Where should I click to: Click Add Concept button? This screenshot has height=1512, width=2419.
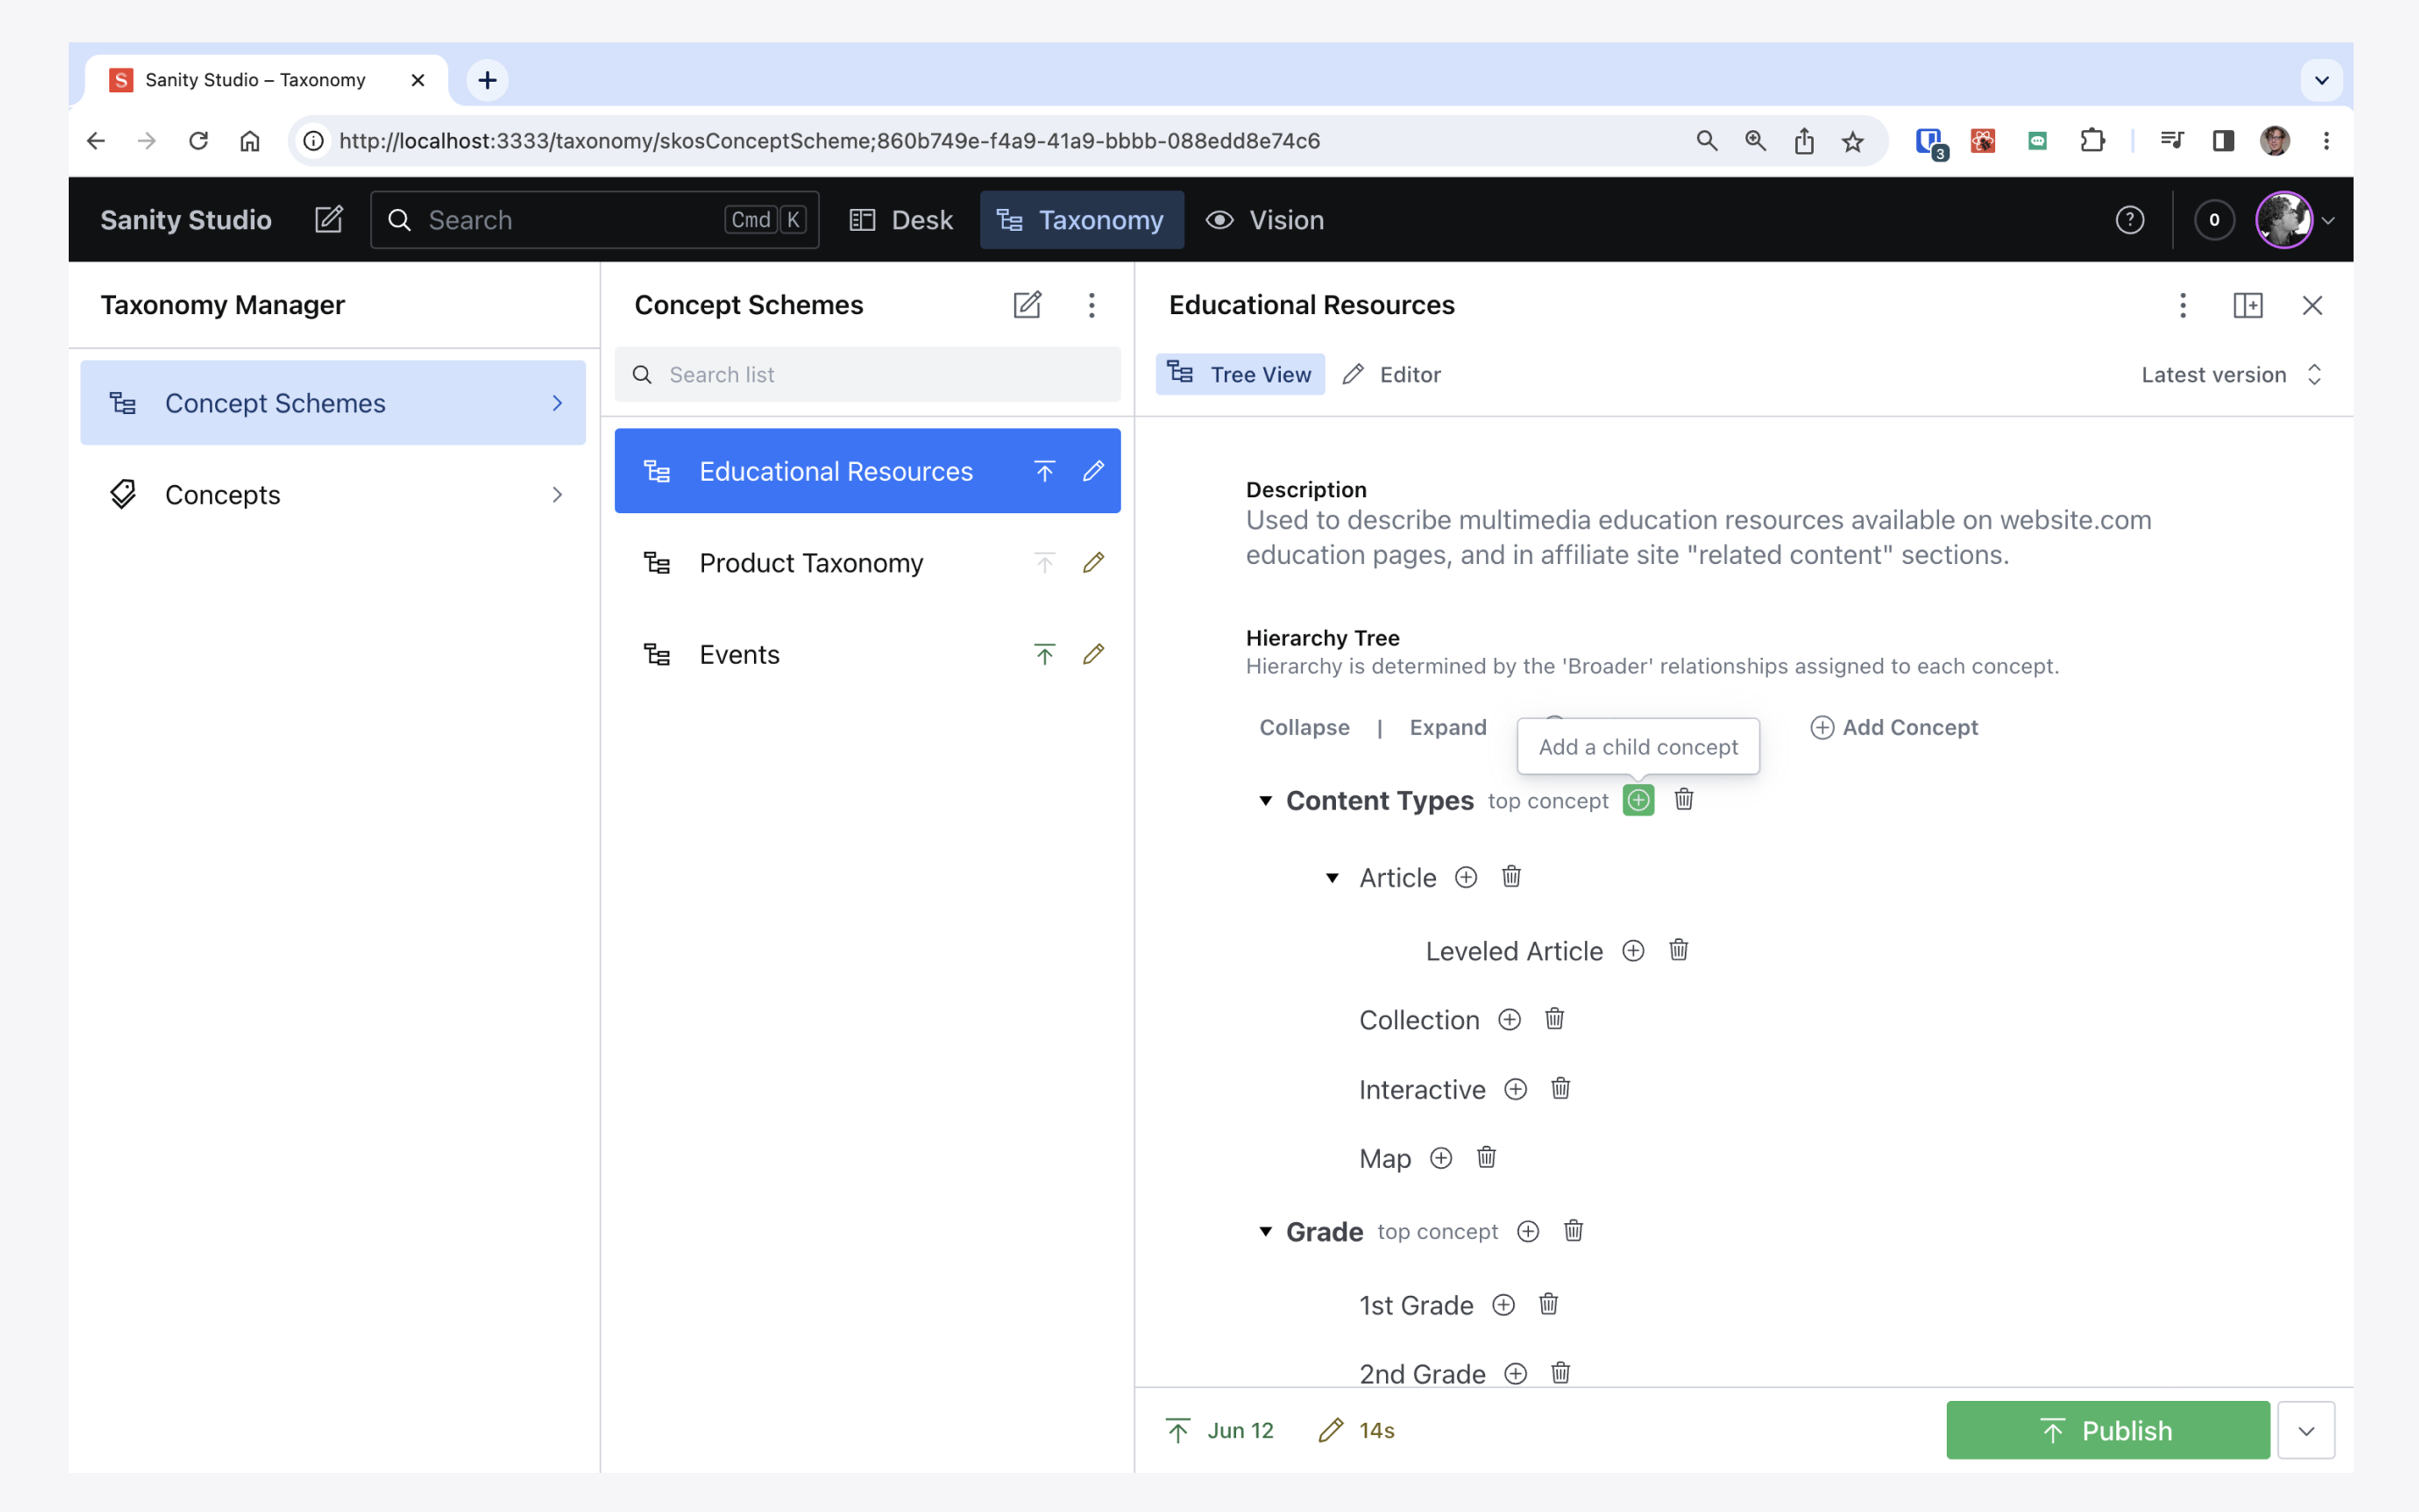[1894, 728]
